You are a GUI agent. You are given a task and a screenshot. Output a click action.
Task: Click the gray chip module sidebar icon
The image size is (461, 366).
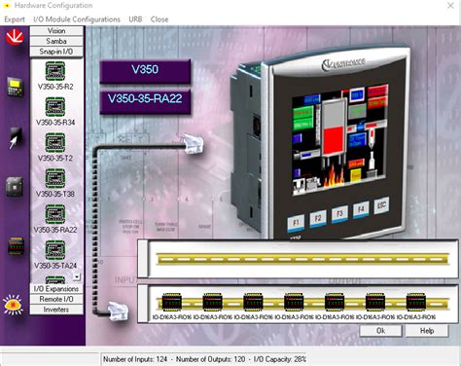(15, 187)
